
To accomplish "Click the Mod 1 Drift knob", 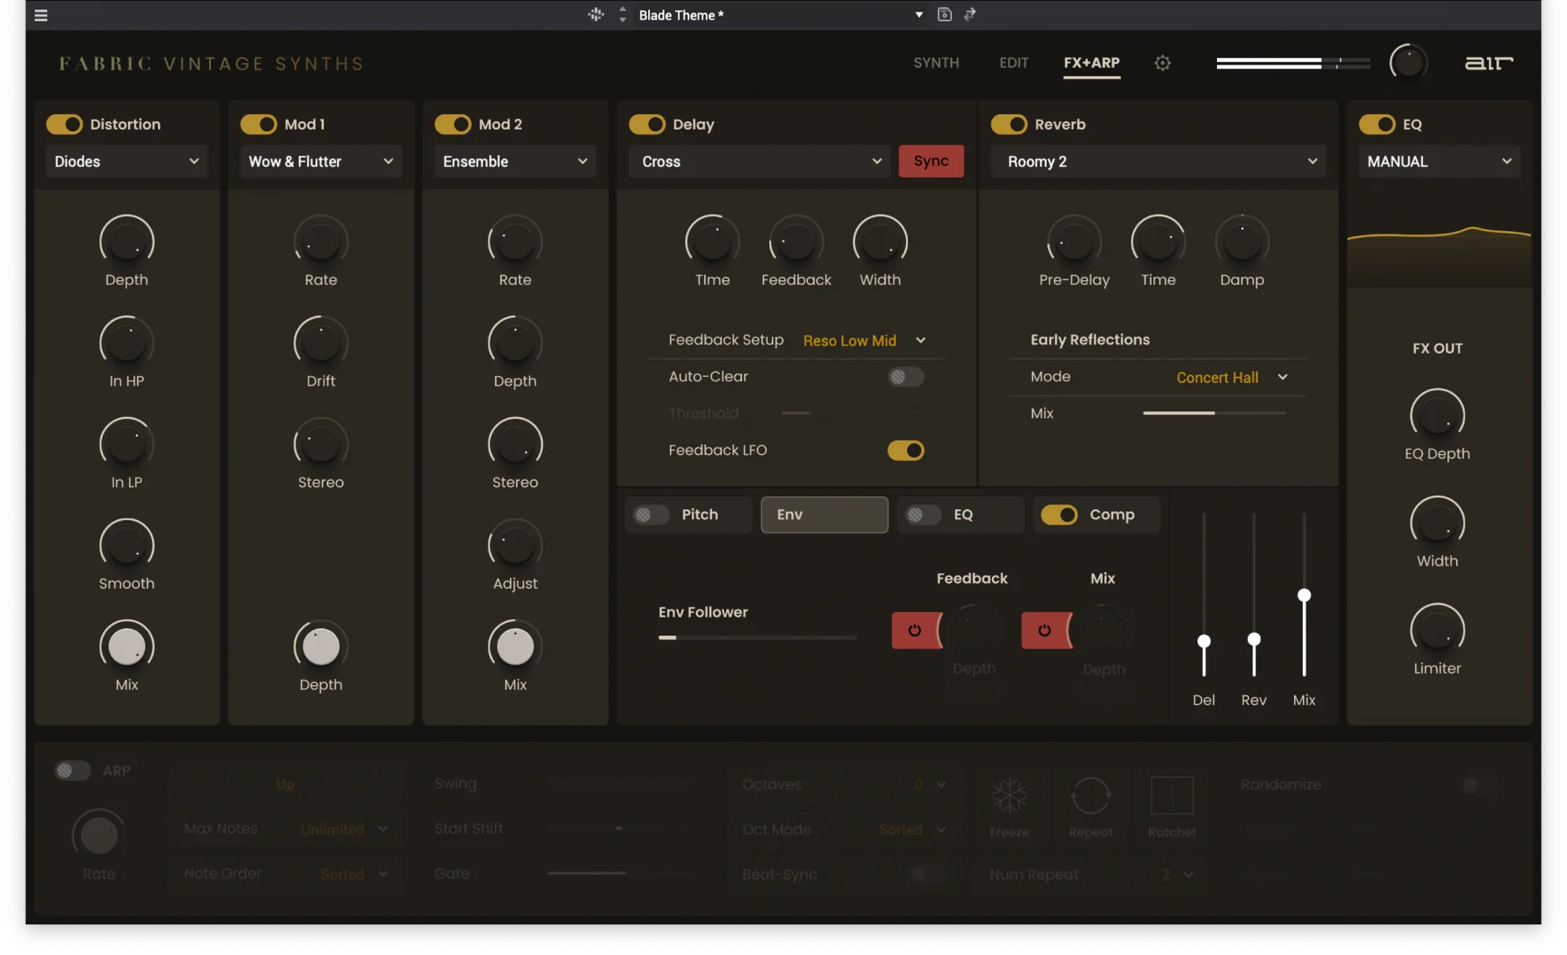I will [321, 343].
